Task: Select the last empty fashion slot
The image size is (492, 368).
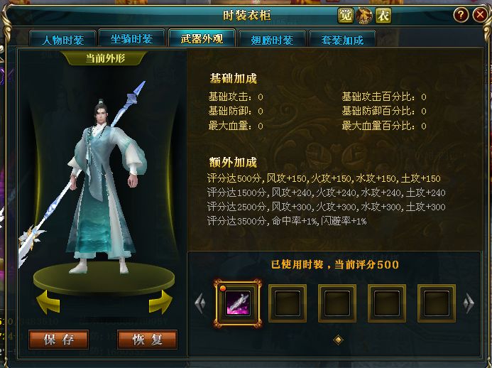Action: pyautogui.click(x=436, y=303)
